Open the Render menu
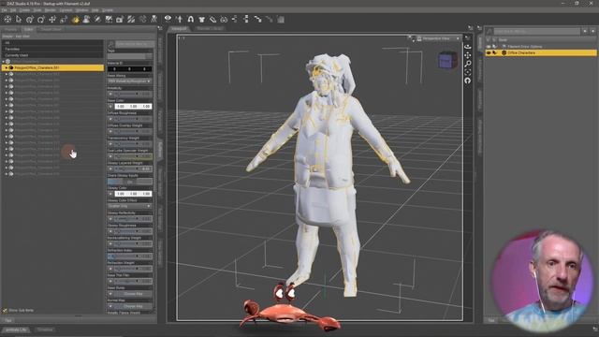 click(51, 10)
